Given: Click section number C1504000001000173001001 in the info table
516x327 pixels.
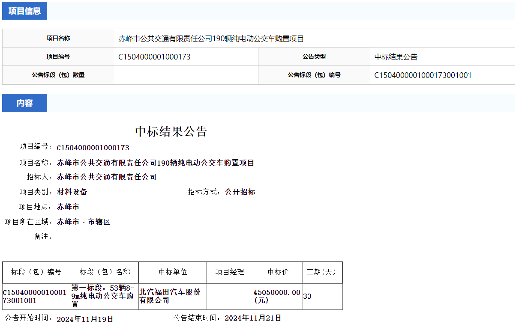Looking at the screenshot, I should [423, 75].
